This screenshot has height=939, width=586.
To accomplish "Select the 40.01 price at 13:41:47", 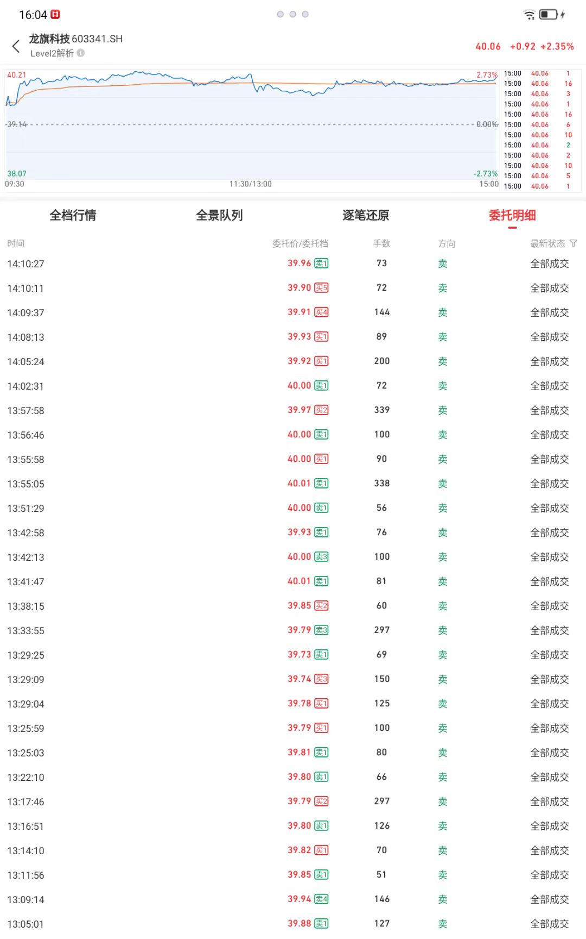I will coord(300,581).
